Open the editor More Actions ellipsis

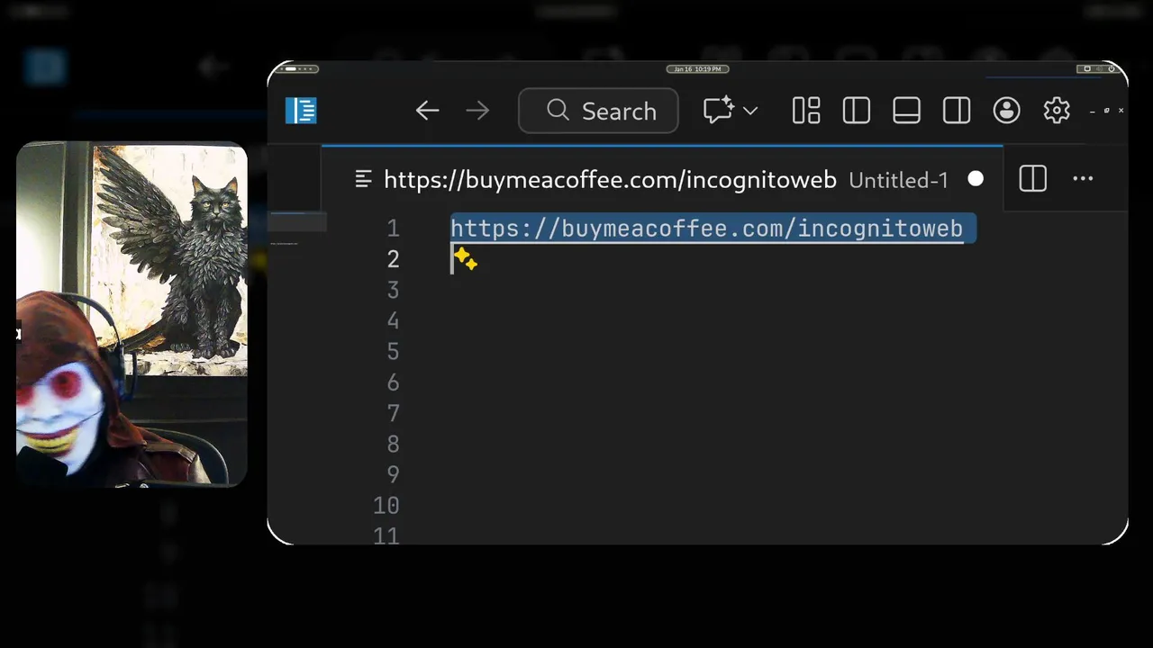[1083, 179]
